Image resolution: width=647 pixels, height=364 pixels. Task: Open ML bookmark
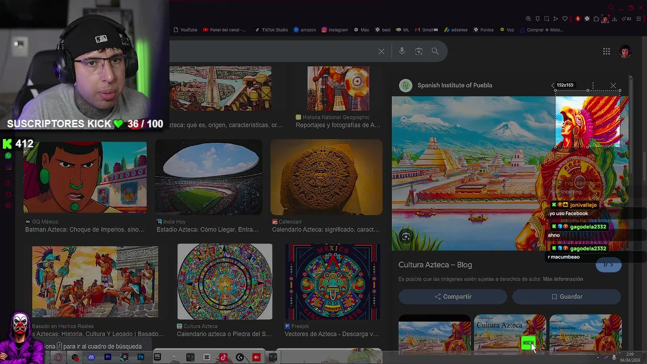[403, 30]
